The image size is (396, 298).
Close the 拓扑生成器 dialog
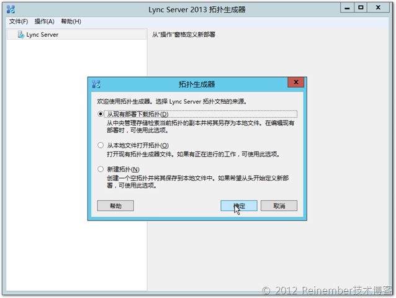295,83
